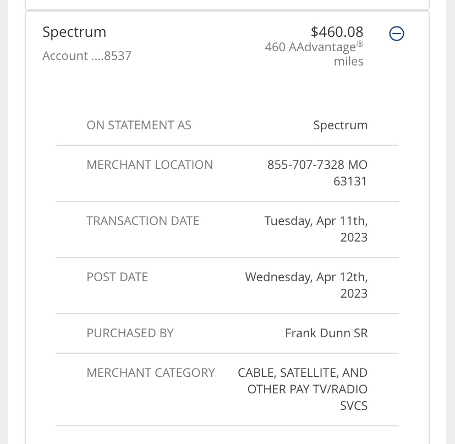
Task: Click Wednesday, Apr 12th, 2023 value
Action: tap(306, 284)
